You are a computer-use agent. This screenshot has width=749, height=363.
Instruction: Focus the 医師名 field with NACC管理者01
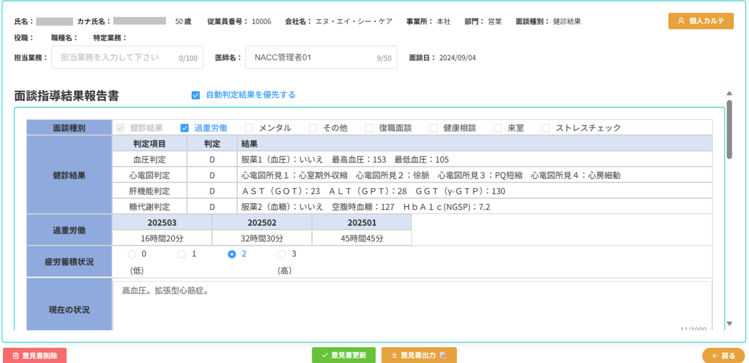pos(313,58)
